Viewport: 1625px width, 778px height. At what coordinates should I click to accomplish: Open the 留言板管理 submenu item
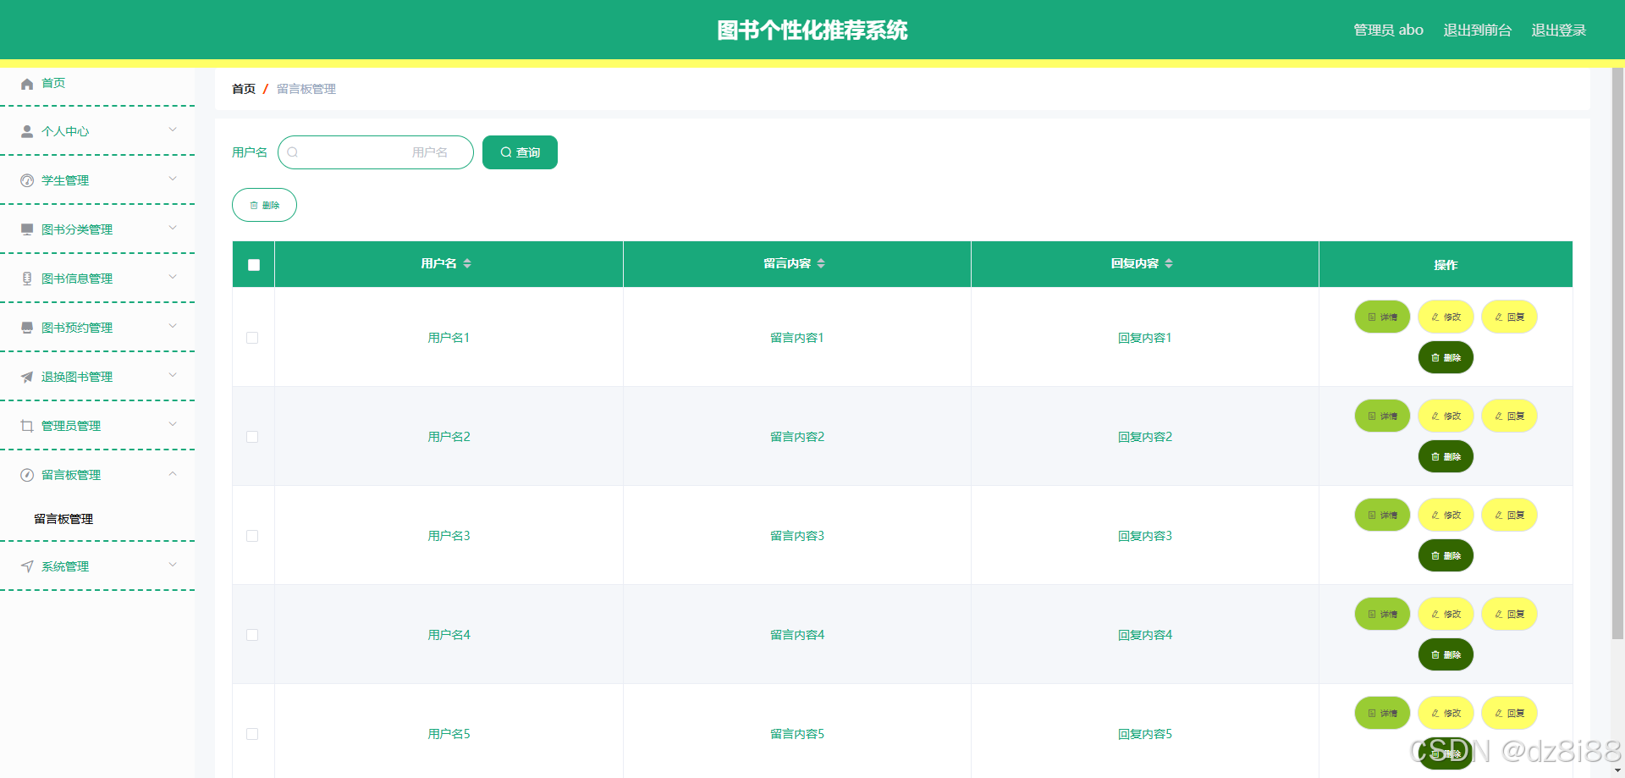pos(63,519)
